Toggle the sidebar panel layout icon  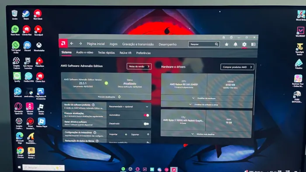[253, 45]
